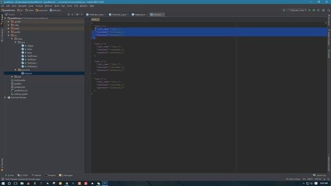The image size is (331, 186).
Task: Click the test_1 editor breadcrumb
Action: [x=95, y=20]
